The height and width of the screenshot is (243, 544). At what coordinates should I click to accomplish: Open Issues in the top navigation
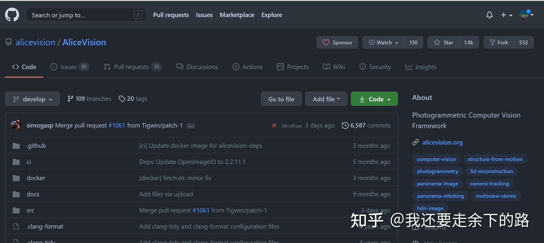click(204, 15)
